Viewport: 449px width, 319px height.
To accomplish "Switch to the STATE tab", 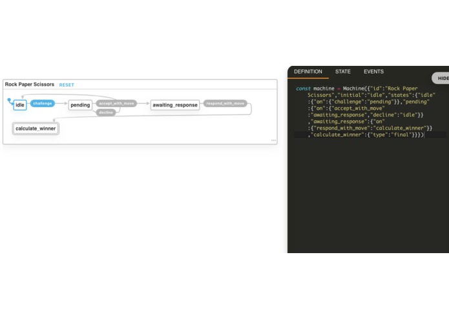I will (x=343, y=72).
